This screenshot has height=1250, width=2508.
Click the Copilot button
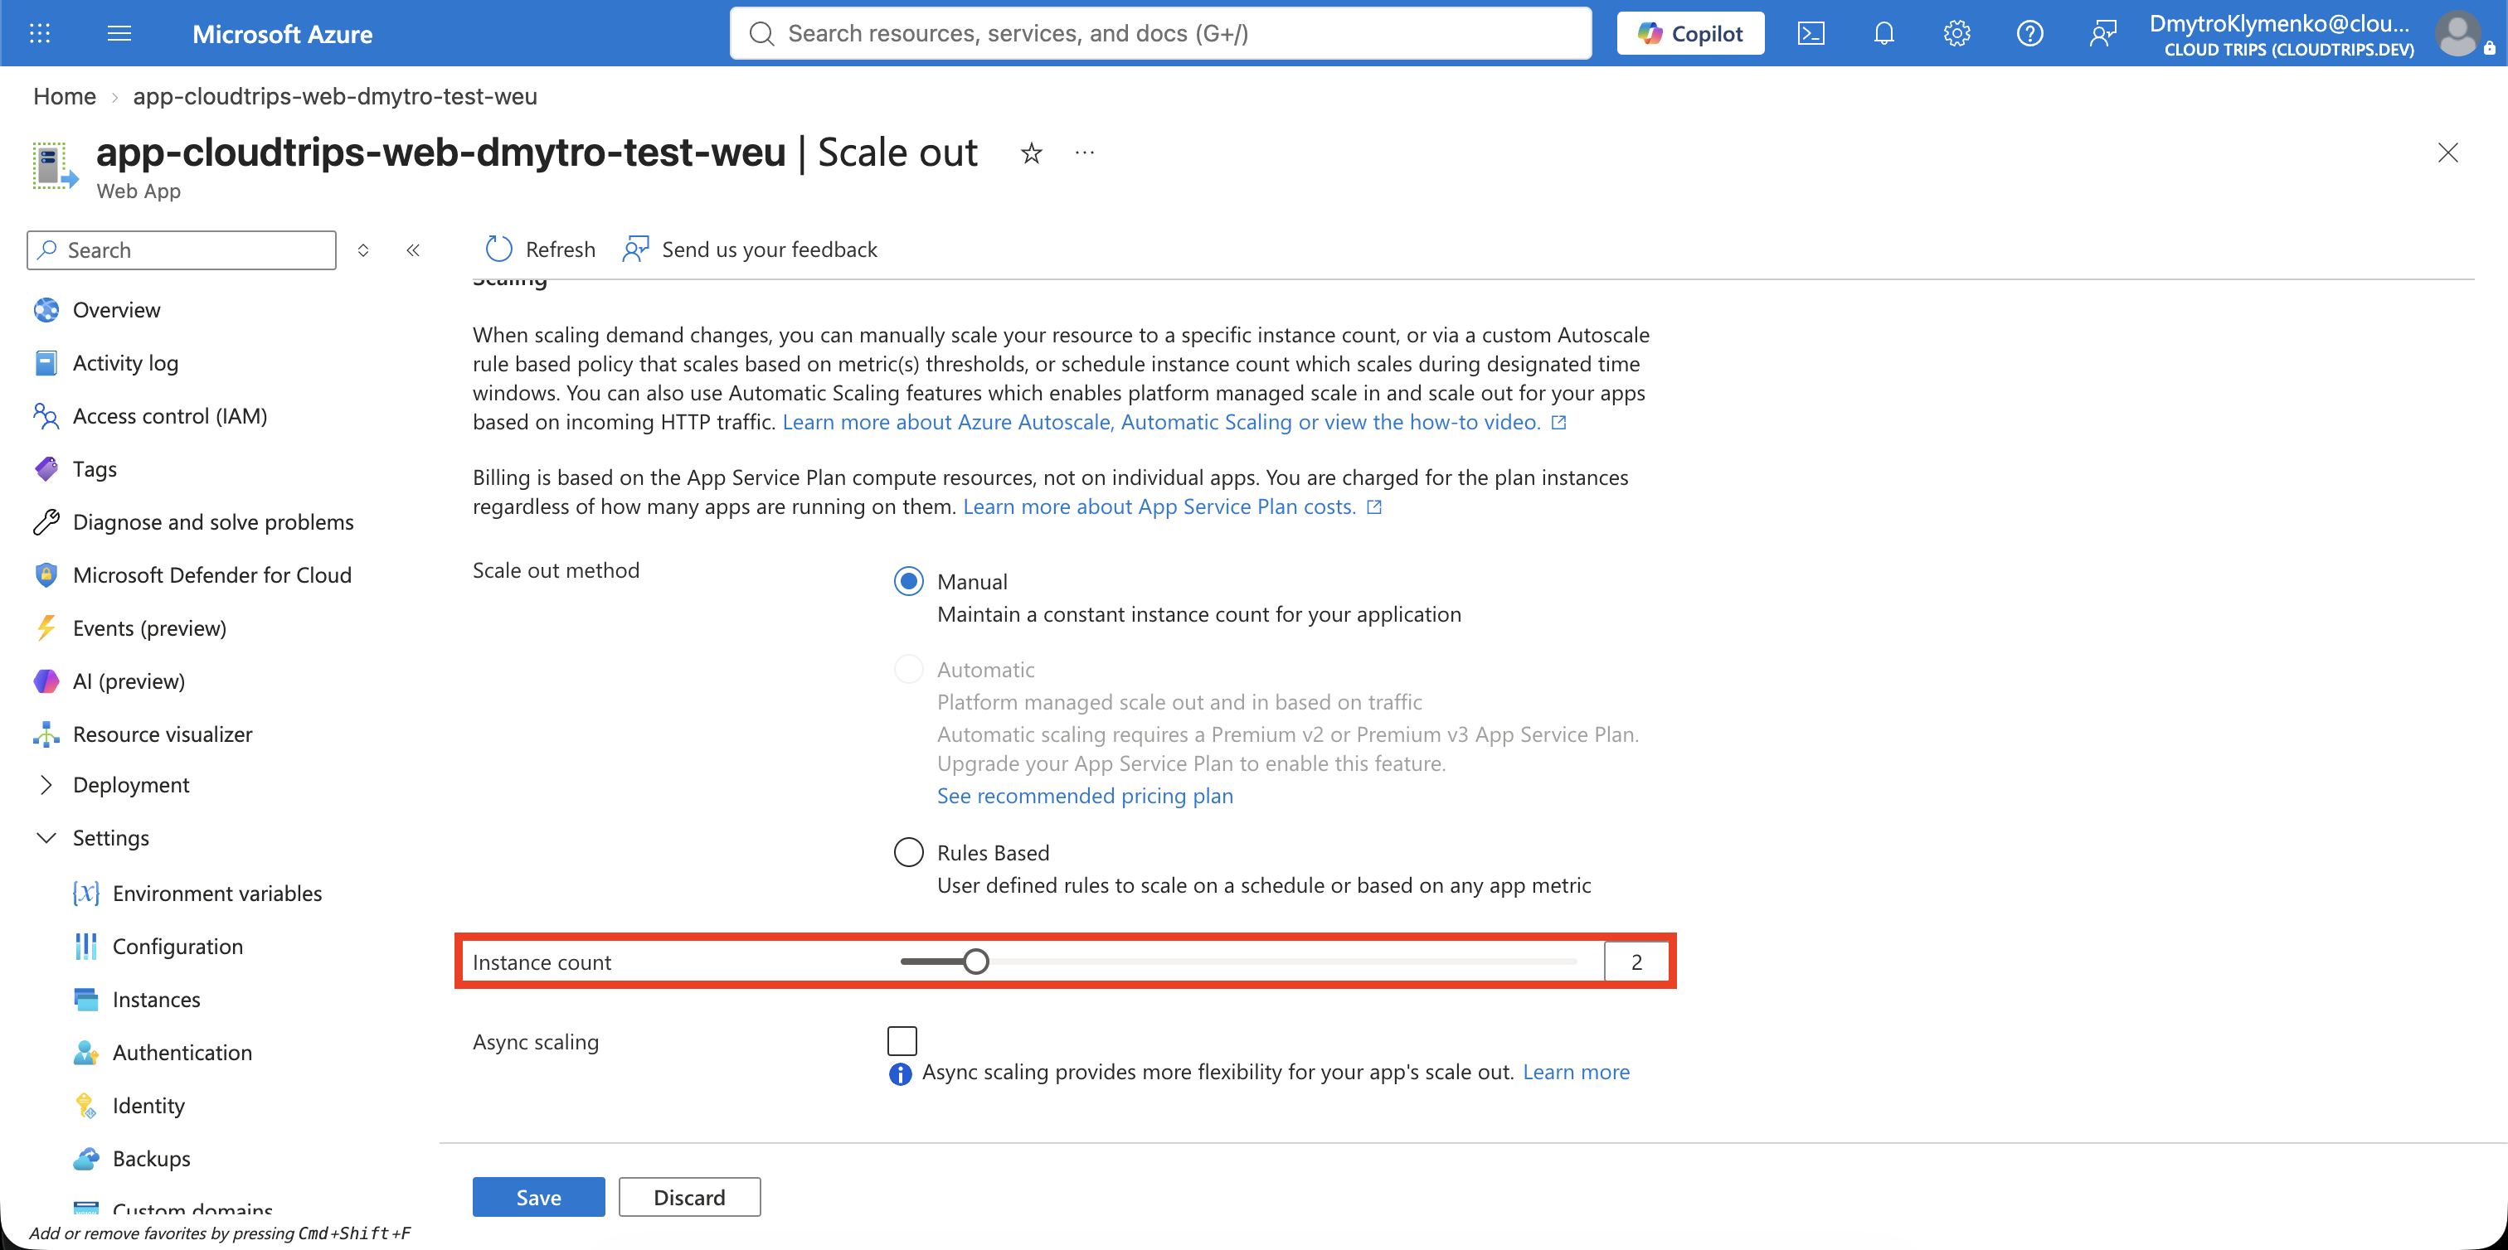[x=1690, y=33]
